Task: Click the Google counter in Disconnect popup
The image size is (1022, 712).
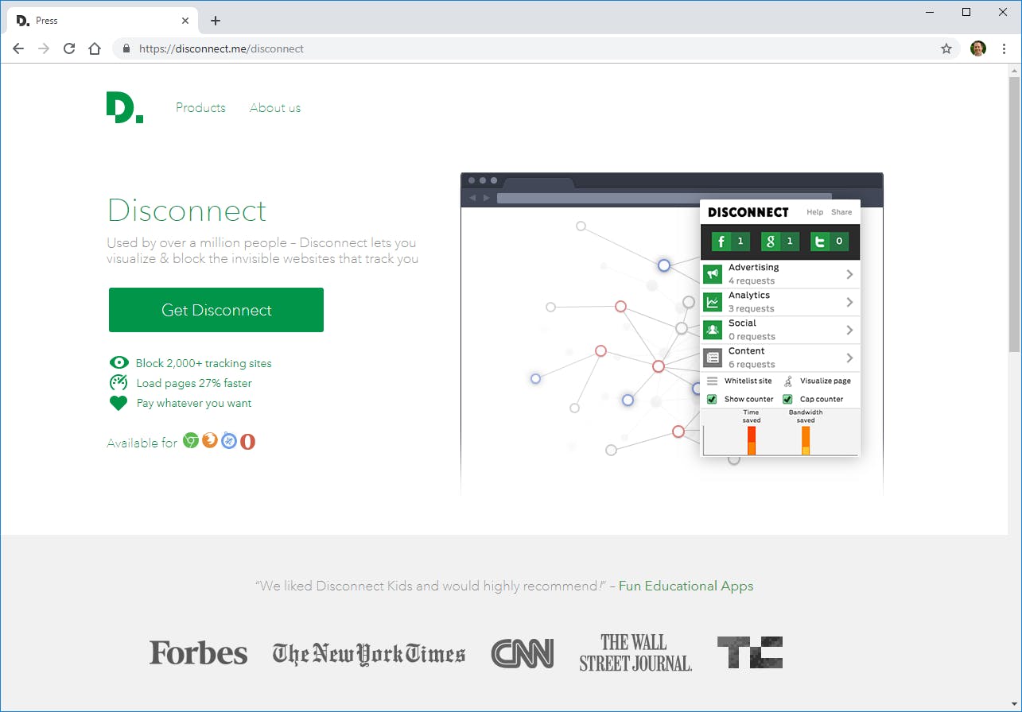Action: coord(779,242)
